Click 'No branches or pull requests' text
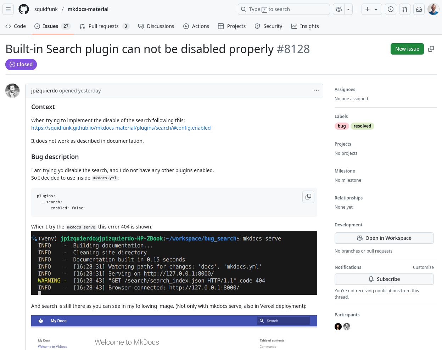 [x=363, y=251]
